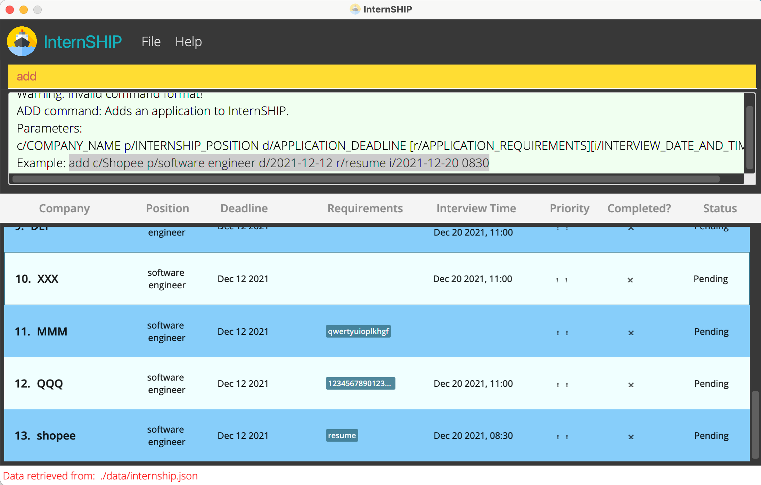Screen dimensions: 761x485
Task: Click the priority exclamation icon for XXX
Action: click(x=562, y=280)
